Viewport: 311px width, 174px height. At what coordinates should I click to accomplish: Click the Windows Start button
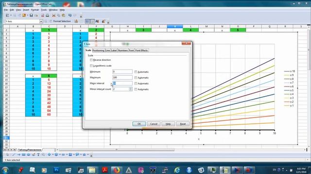pos(5,170)
